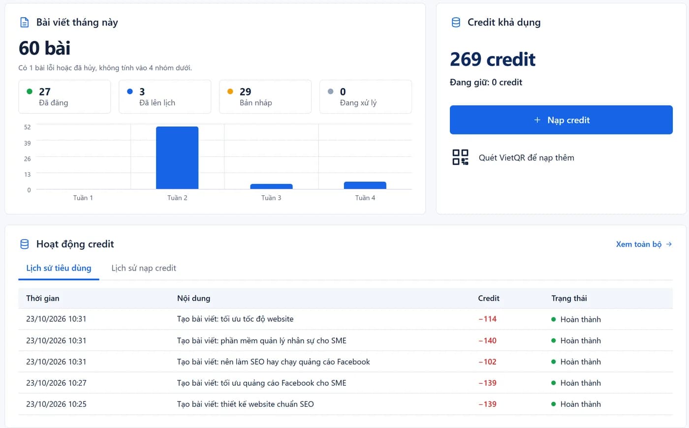The height and width of the screenshot is (428, 689).
Task: Click the Tuần 3 bar in chart
Action: 271,186
